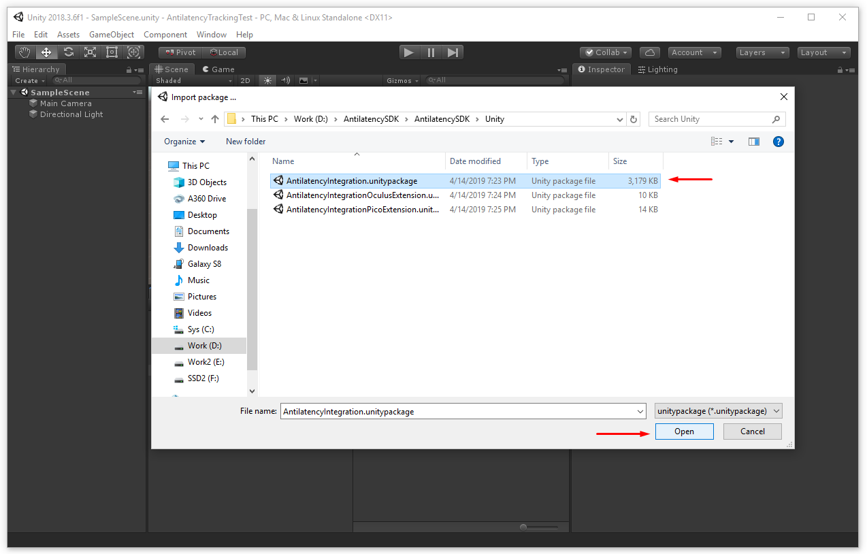
Task: Click the File name input field
Action: pyautogui.click(x=463, y=412)
